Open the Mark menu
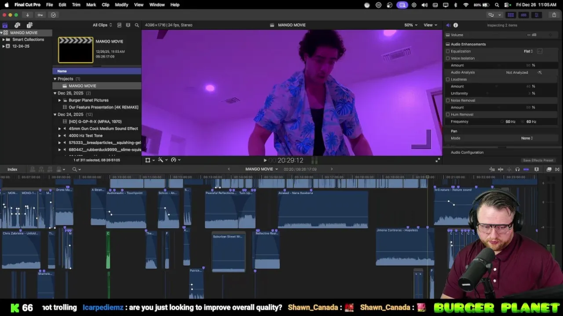 pyautogui.click(x=91, y=5)
